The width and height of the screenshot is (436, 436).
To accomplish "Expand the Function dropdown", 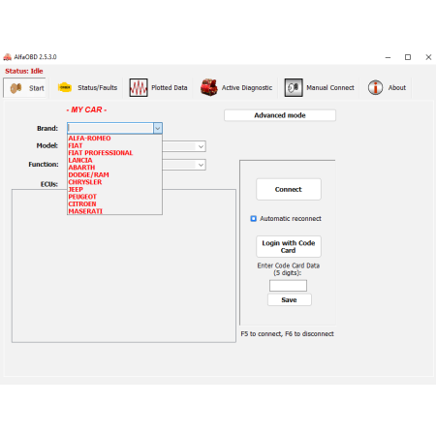I will coord(201,165).
